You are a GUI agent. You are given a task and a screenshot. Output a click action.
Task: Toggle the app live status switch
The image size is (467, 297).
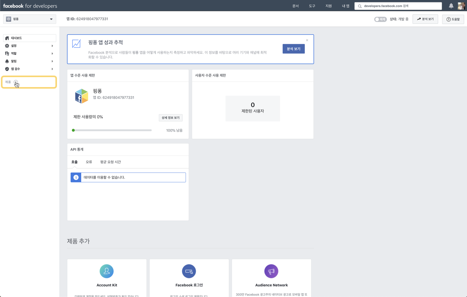[x=380, y=19]
